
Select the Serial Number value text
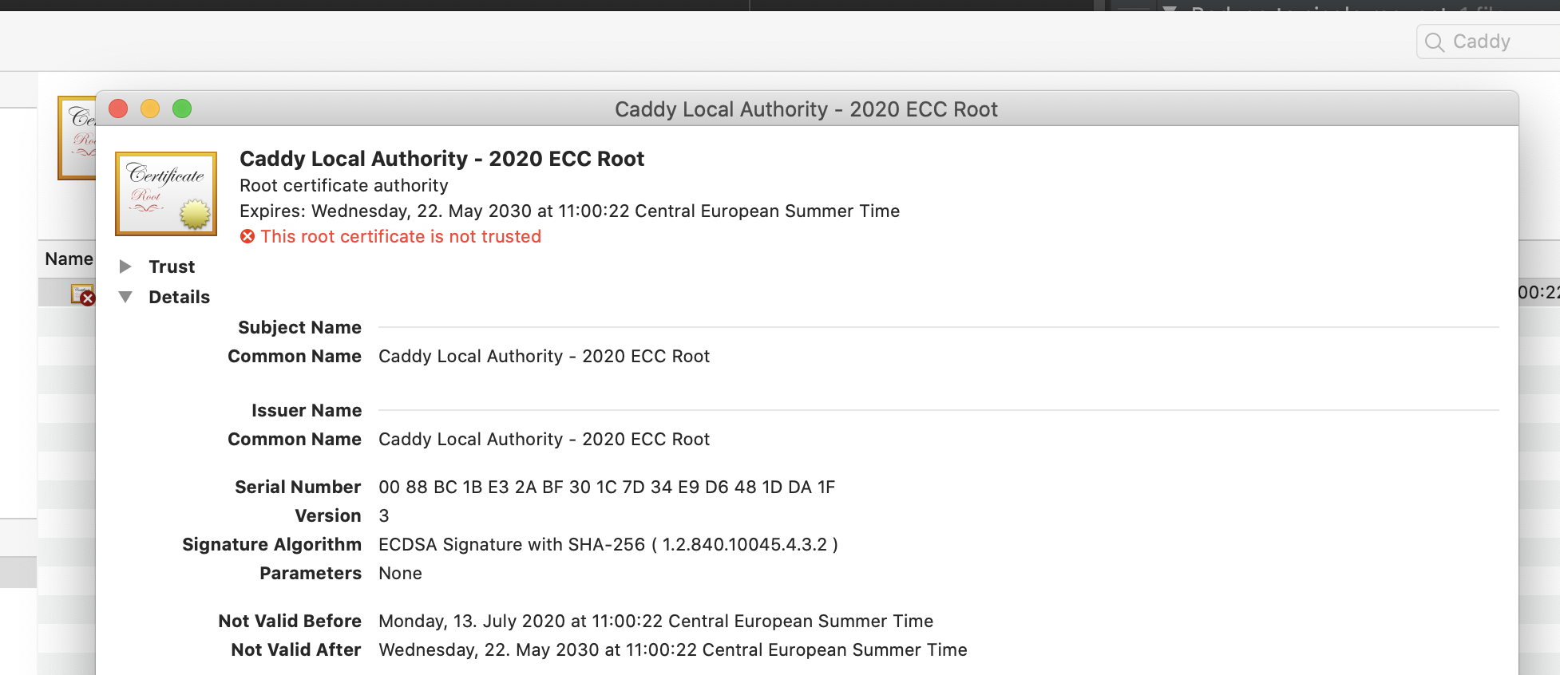607,487
